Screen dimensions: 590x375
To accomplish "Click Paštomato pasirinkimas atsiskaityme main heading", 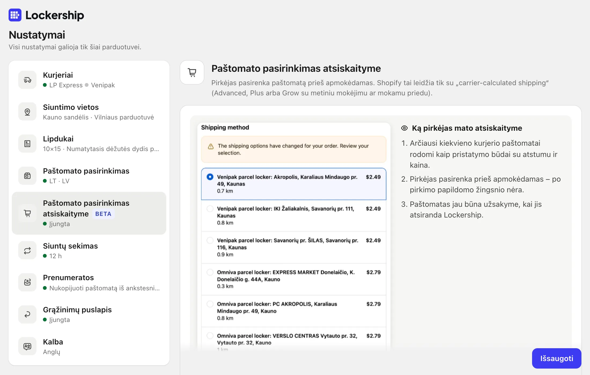I will [296, 69].
